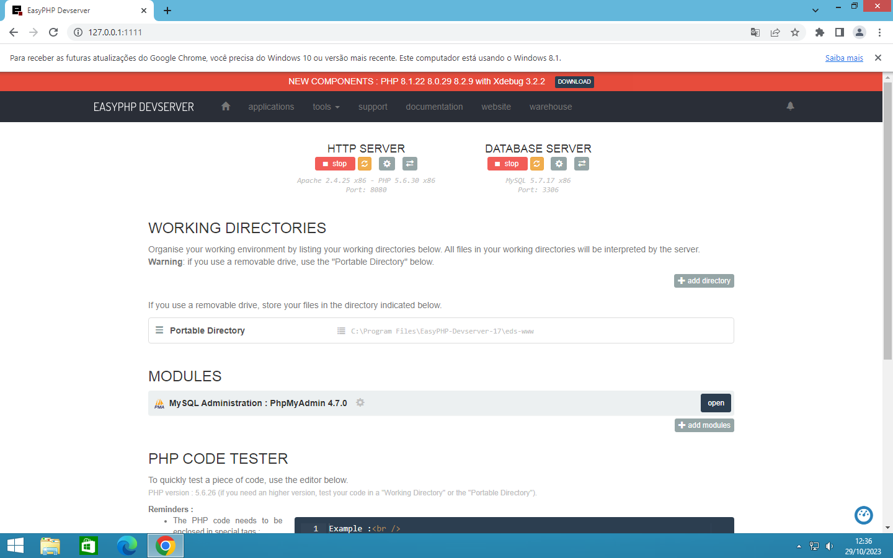This screenshot has height=558, width=893.
Task: Select the EasyPHP Devserver browser tab
Action: 79,11
